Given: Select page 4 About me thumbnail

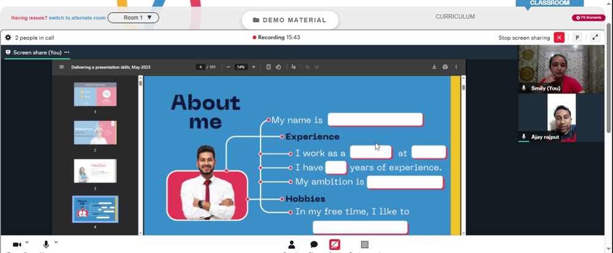Looking at the screenshot, I should click(x=95, y=209).
